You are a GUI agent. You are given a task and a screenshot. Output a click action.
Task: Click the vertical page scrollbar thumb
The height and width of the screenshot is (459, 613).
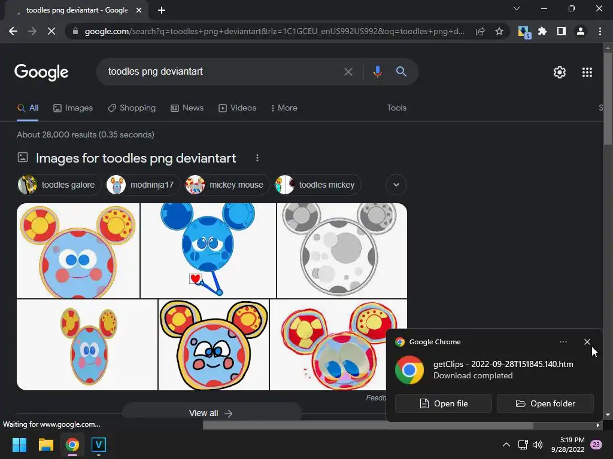pos(608,99)
